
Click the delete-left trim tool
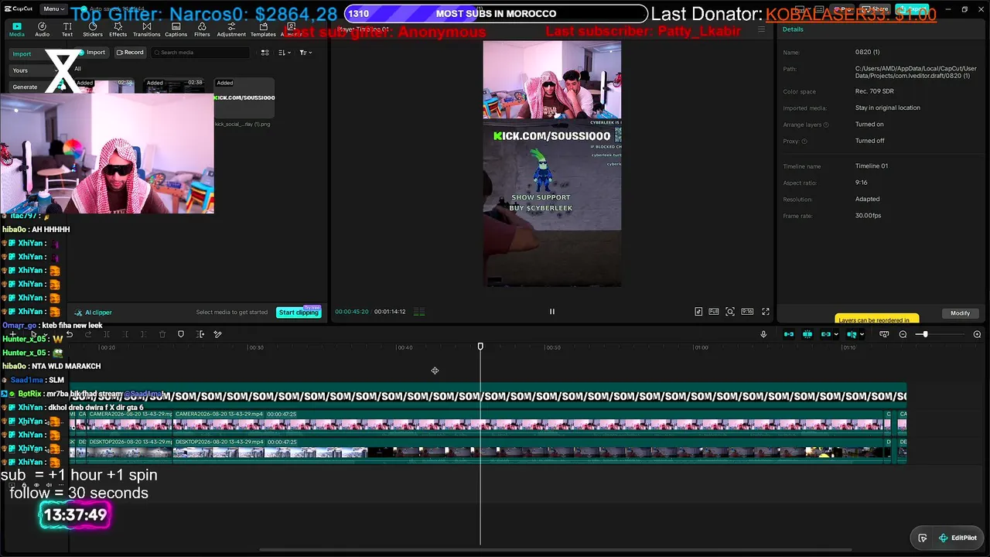(125, 334)
